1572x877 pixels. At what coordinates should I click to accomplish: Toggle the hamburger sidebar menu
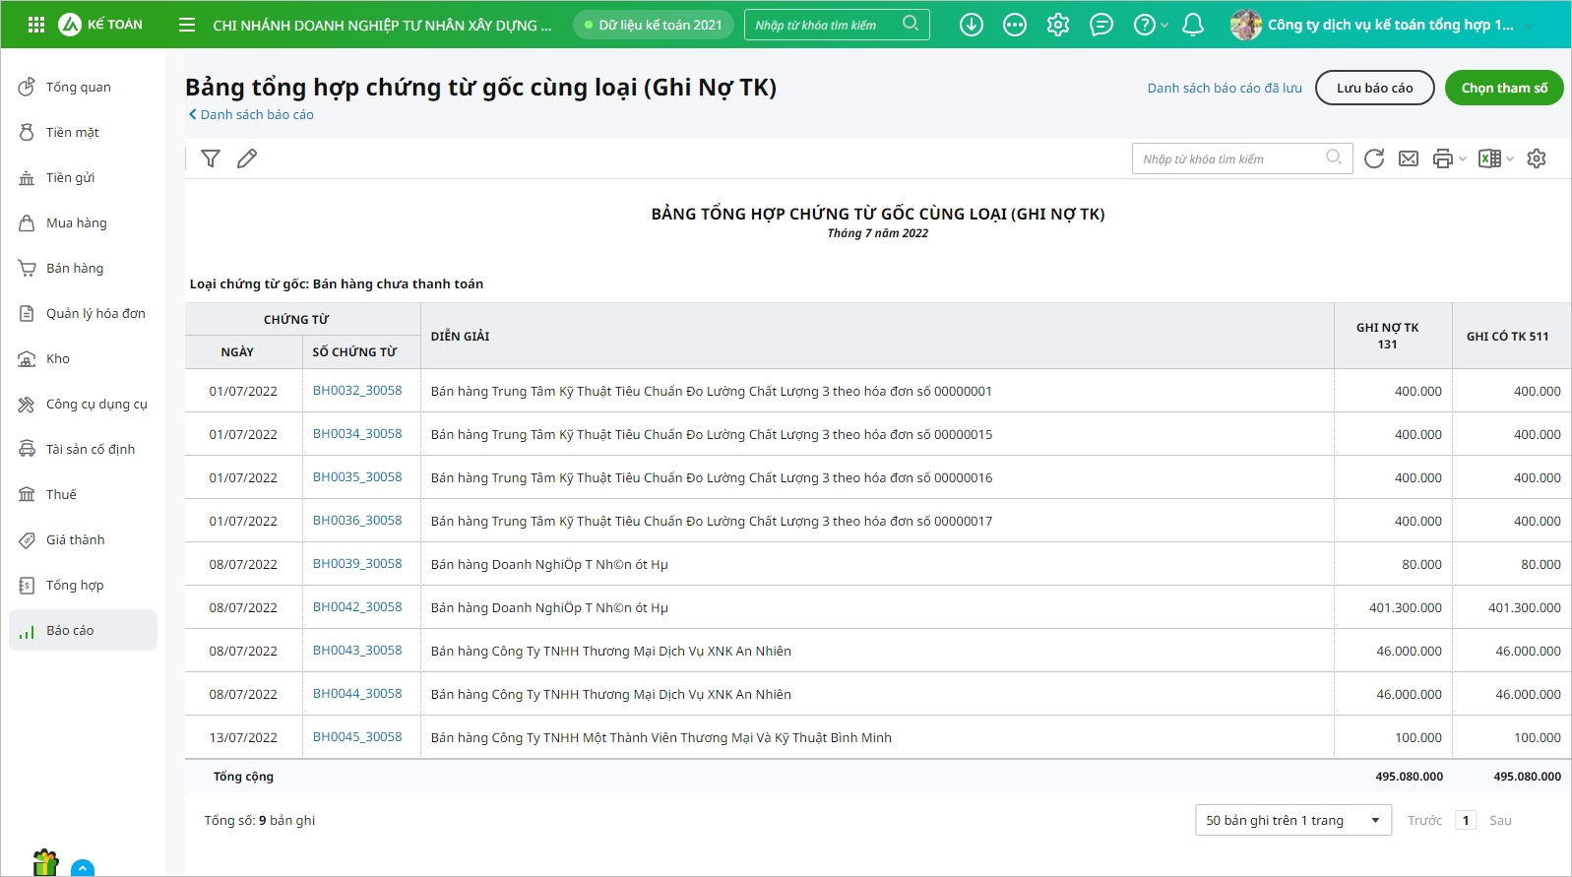pos(187,25)
